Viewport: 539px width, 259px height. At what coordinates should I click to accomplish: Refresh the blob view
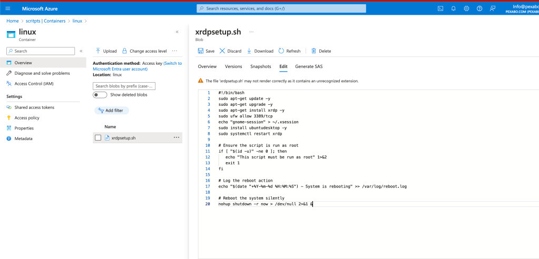click(289, 51)
